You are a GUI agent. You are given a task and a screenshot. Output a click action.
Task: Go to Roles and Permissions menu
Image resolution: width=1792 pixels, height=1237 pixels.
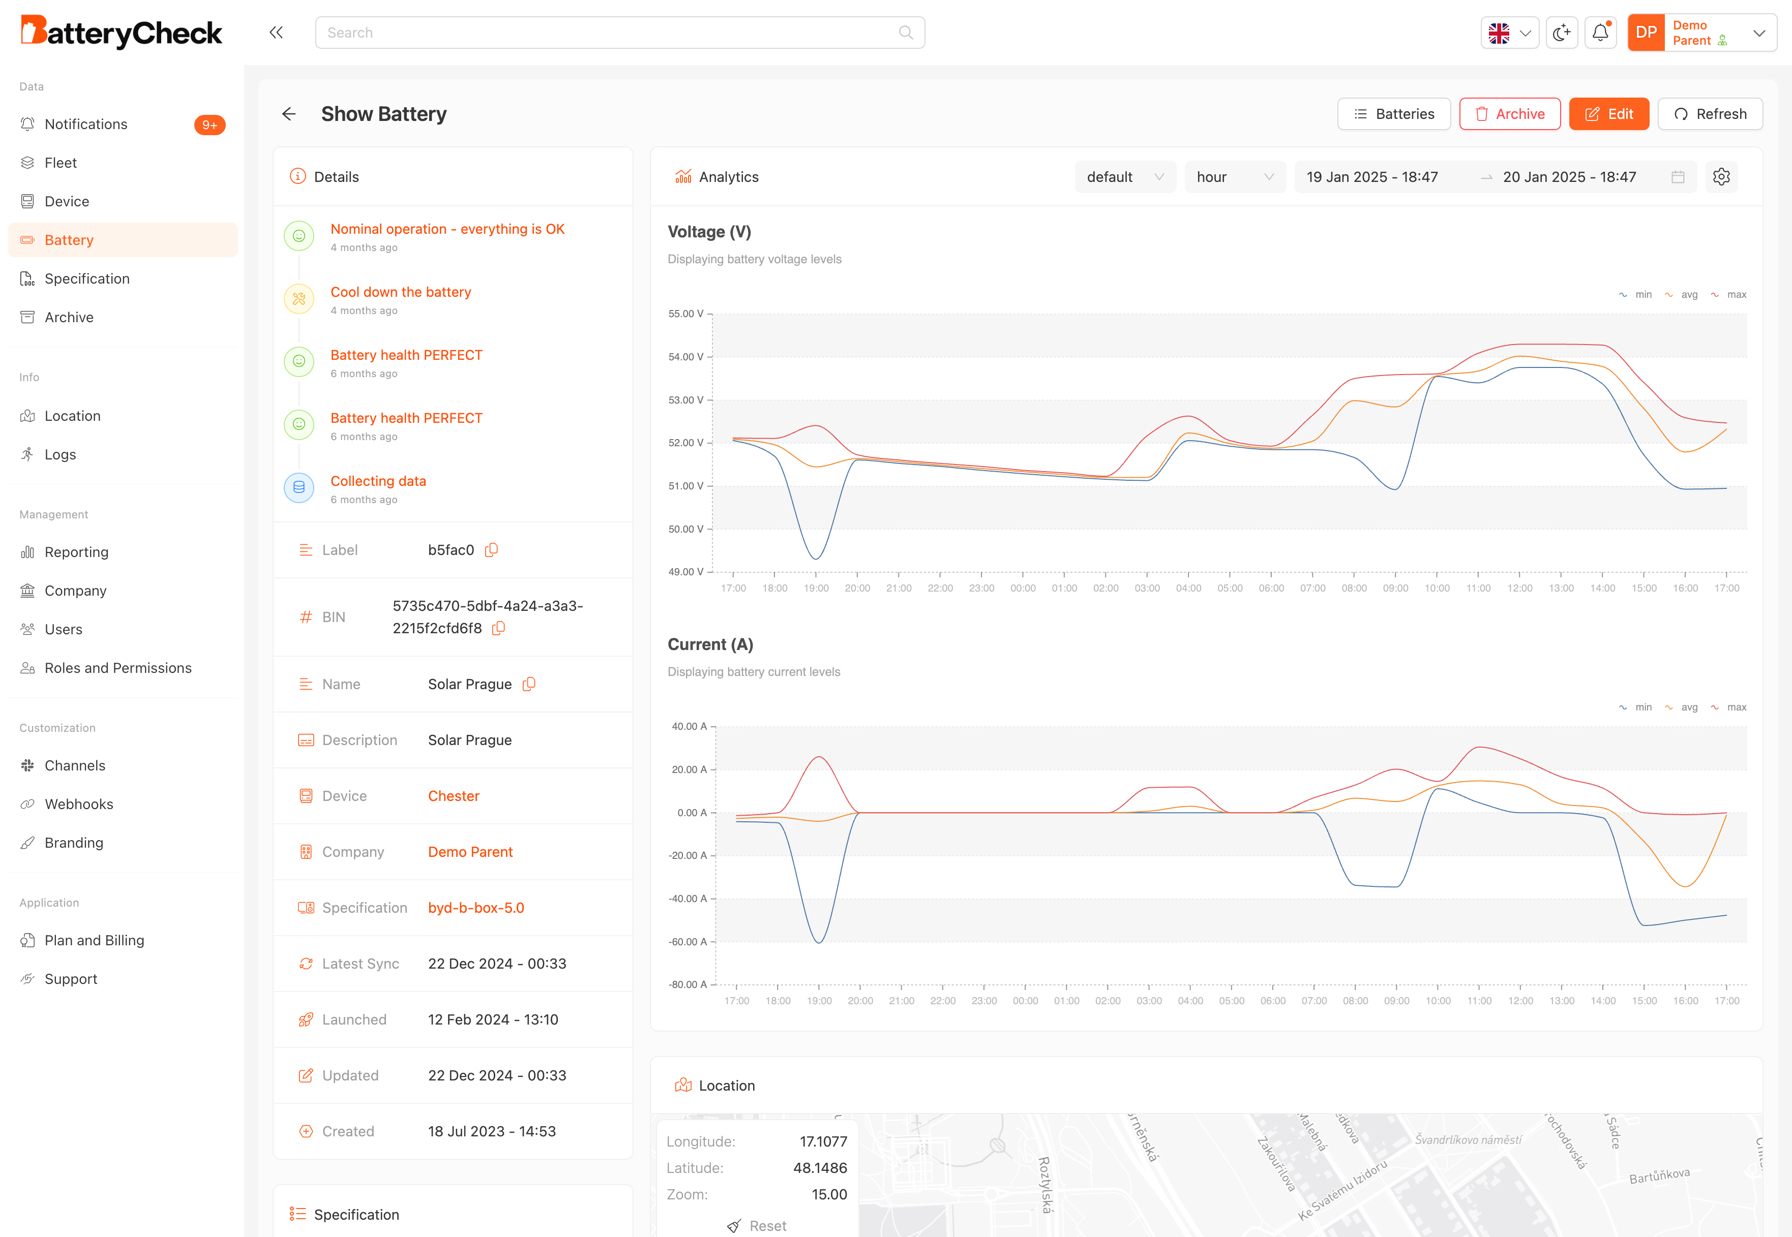point(118,667)
